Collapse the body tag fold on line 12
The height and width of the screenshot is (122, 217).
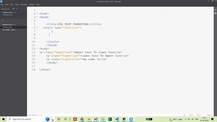[37, 48]
